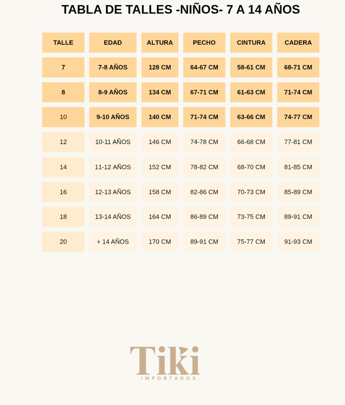
Task: Click the '128 CM' height cell
Action: [x=160, y=67]
